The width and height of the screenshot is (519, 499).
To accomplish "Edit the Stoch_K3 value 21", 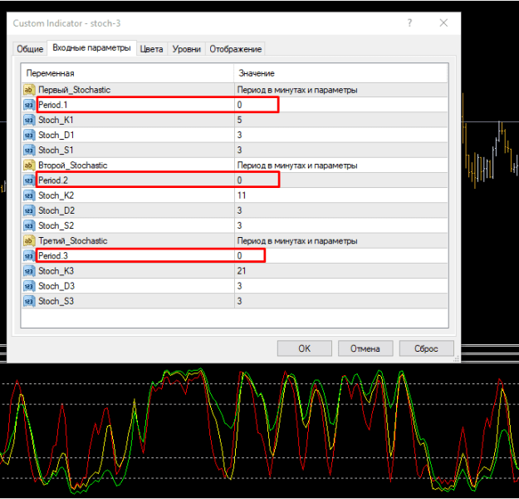I will [x=341, y=271].
